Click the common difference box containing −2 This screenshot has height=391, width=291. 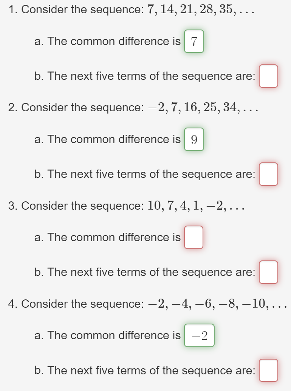pos(199,335)
